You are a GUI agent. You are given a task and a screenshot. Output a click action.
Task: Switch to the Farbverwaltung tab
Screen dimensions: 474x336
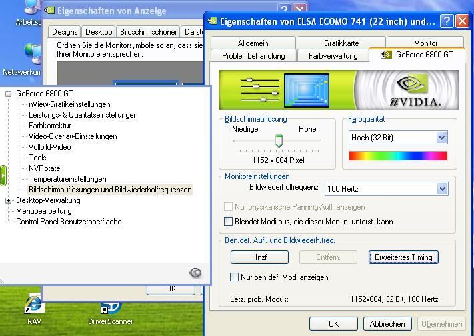pos(333,56)
